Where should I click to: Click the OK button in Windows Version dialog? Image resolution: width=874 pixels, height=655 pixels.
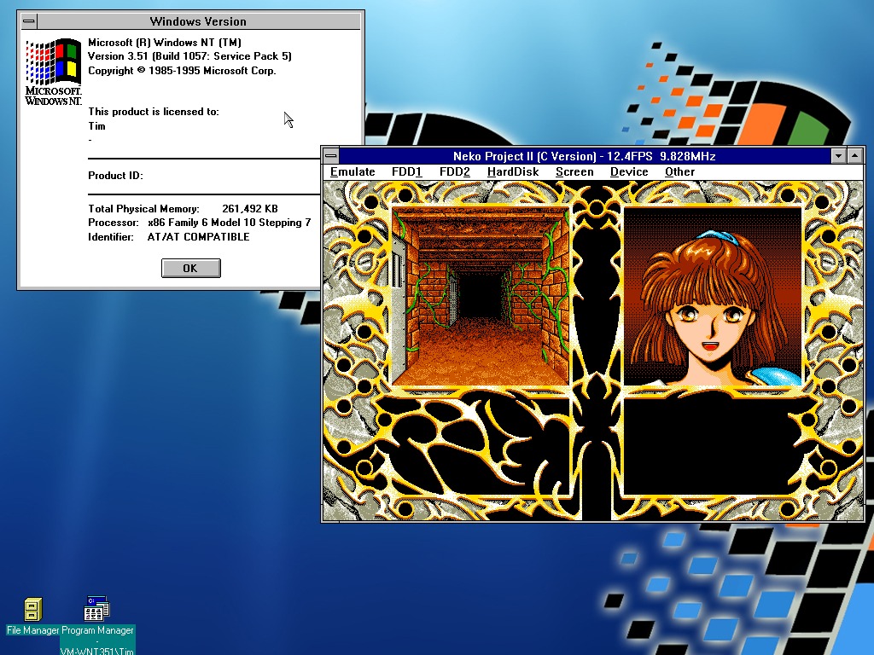(x=190, y=268)
